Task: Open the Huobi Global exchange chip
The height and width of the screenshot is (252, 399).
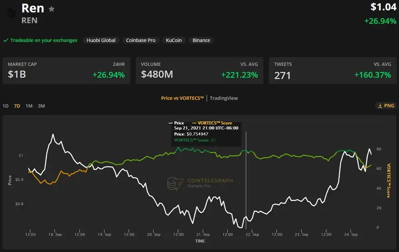Action: pyautogui.click(x=101, y=40)
